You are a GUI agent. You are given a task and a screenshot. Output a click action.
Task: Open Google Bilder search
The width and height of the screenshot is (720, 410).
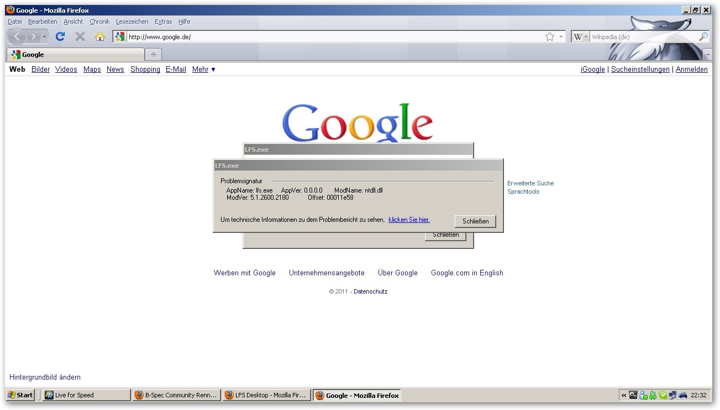40,70
